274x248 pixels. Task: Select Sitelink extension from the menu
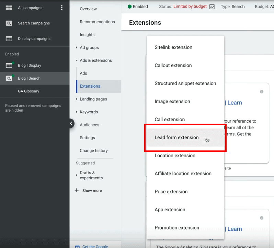(185, 47)
